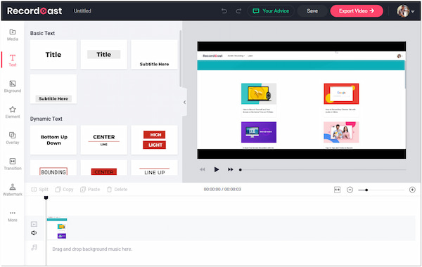Viewport: 422px width, 267px height.
Task: Click the Basic Text heading
Action: (42, 33)
